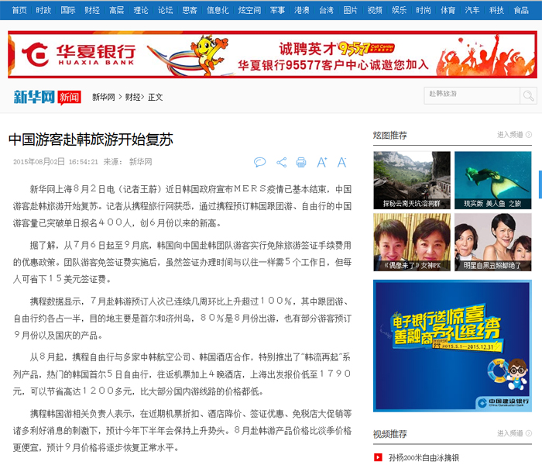Open 时政 in the top navigation

[43, 10]
